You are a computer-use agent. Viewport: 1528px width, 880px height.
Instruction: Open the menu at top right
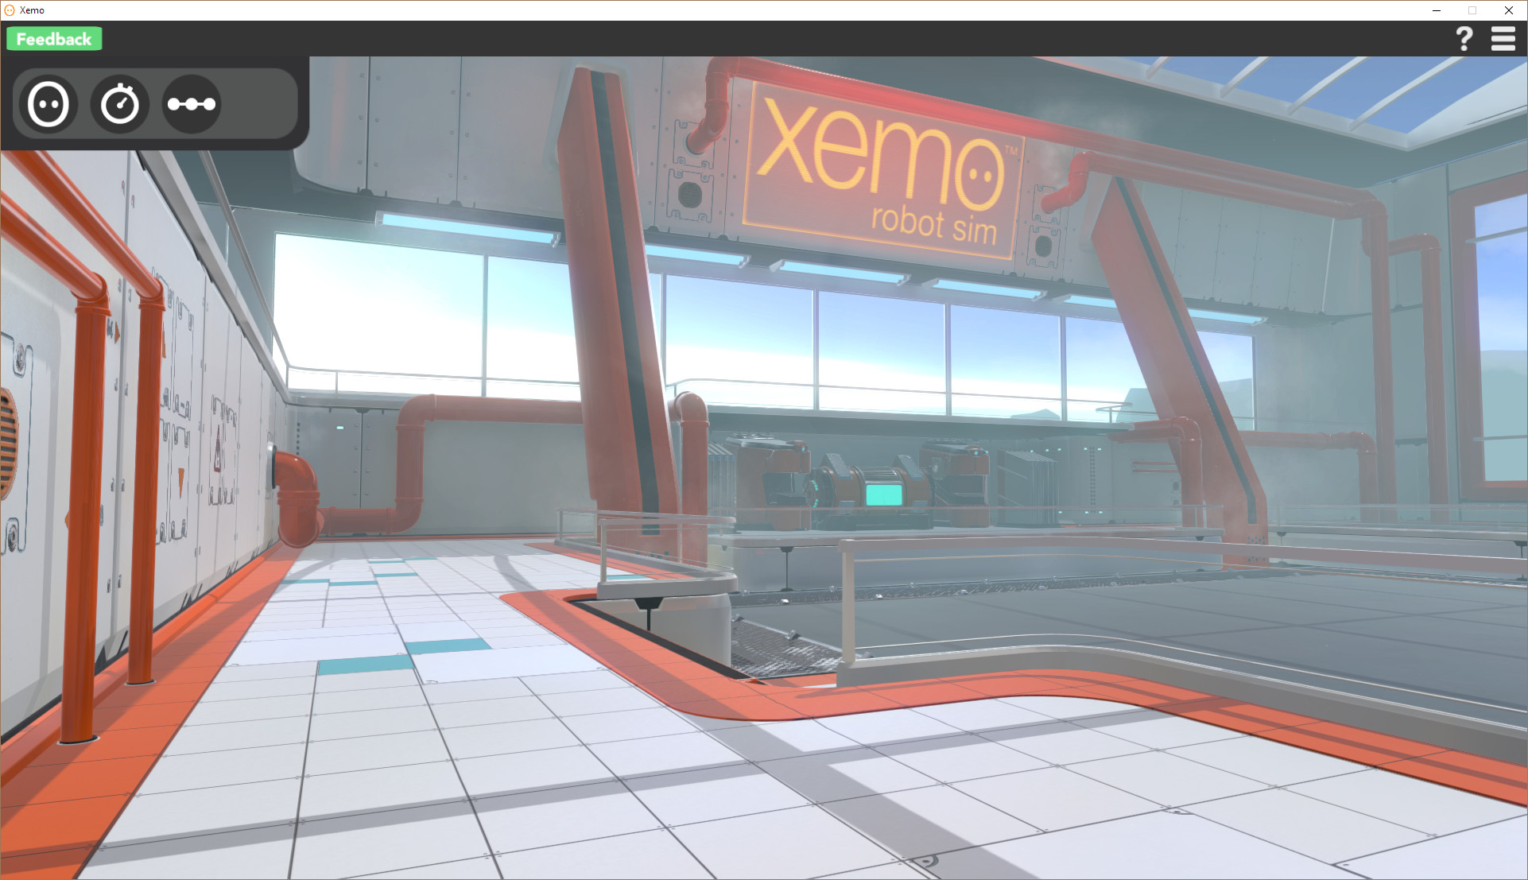[1503, 38]
